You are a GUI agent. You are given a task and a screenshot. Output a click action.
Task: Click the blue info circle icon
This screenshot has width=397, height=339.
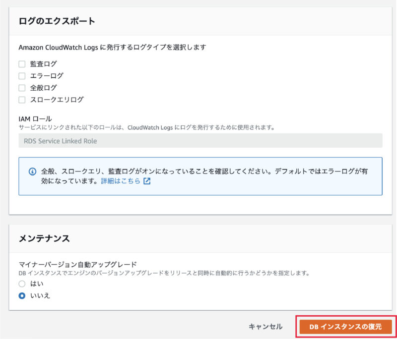32,171
